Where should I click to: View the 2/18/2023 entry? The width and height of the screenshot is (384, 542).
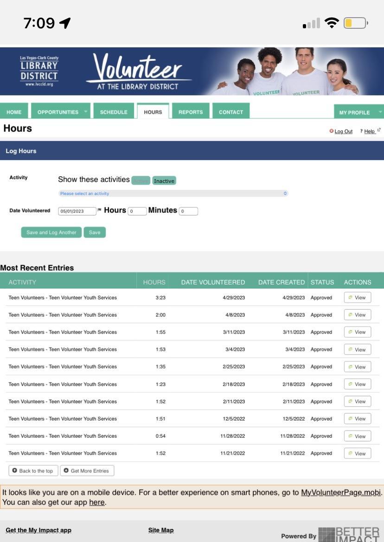click(x=358, y=384)
